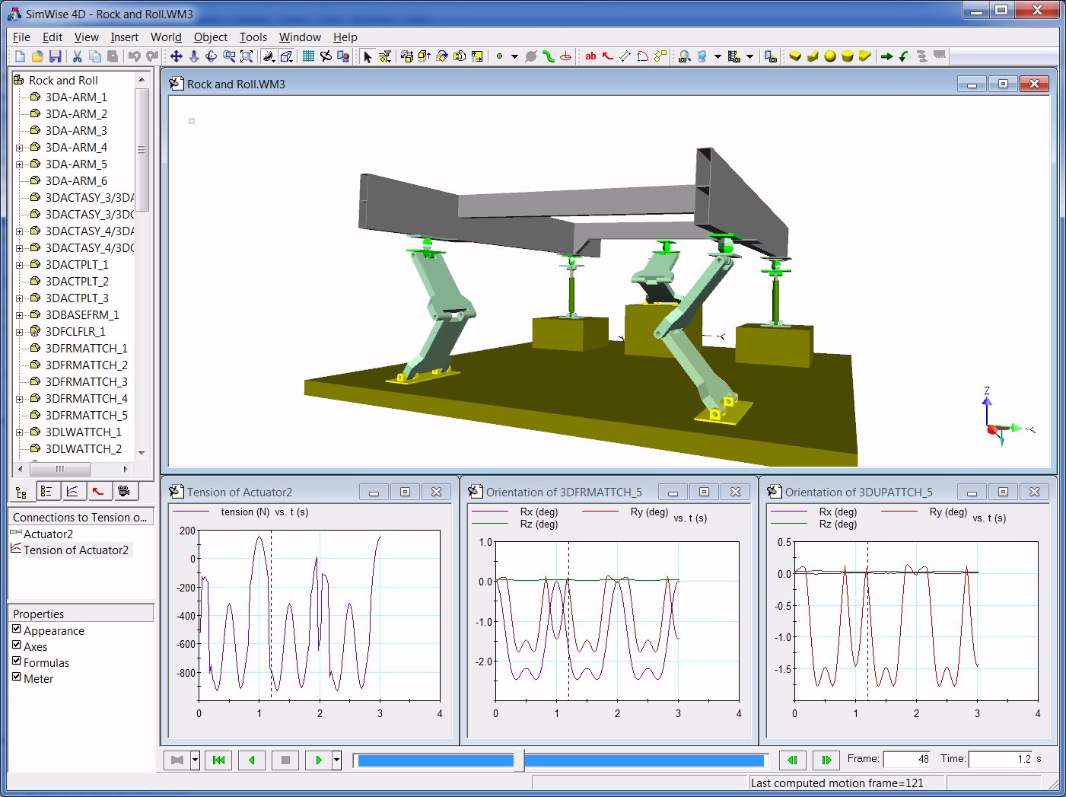
Task: Click the green run simulation arrow icon
Action: 887,56
